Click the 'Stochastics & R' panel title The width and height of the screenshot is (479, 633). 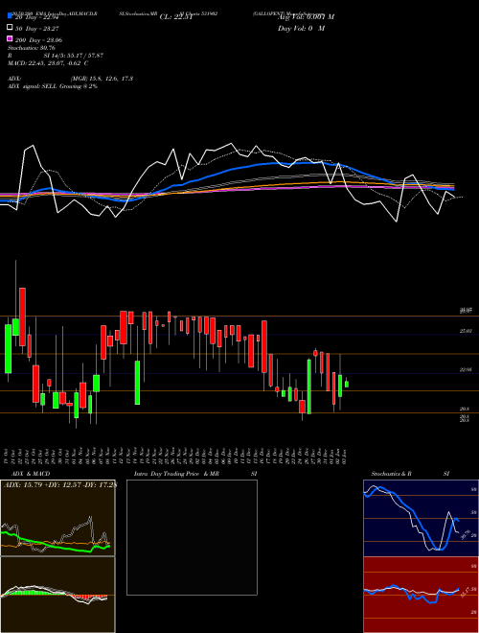click(392, 474)
